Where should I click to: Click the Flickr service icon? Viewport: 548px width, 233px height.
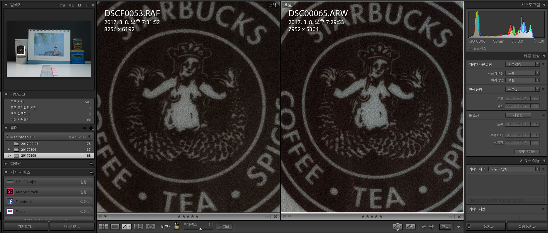click(10, 211)
